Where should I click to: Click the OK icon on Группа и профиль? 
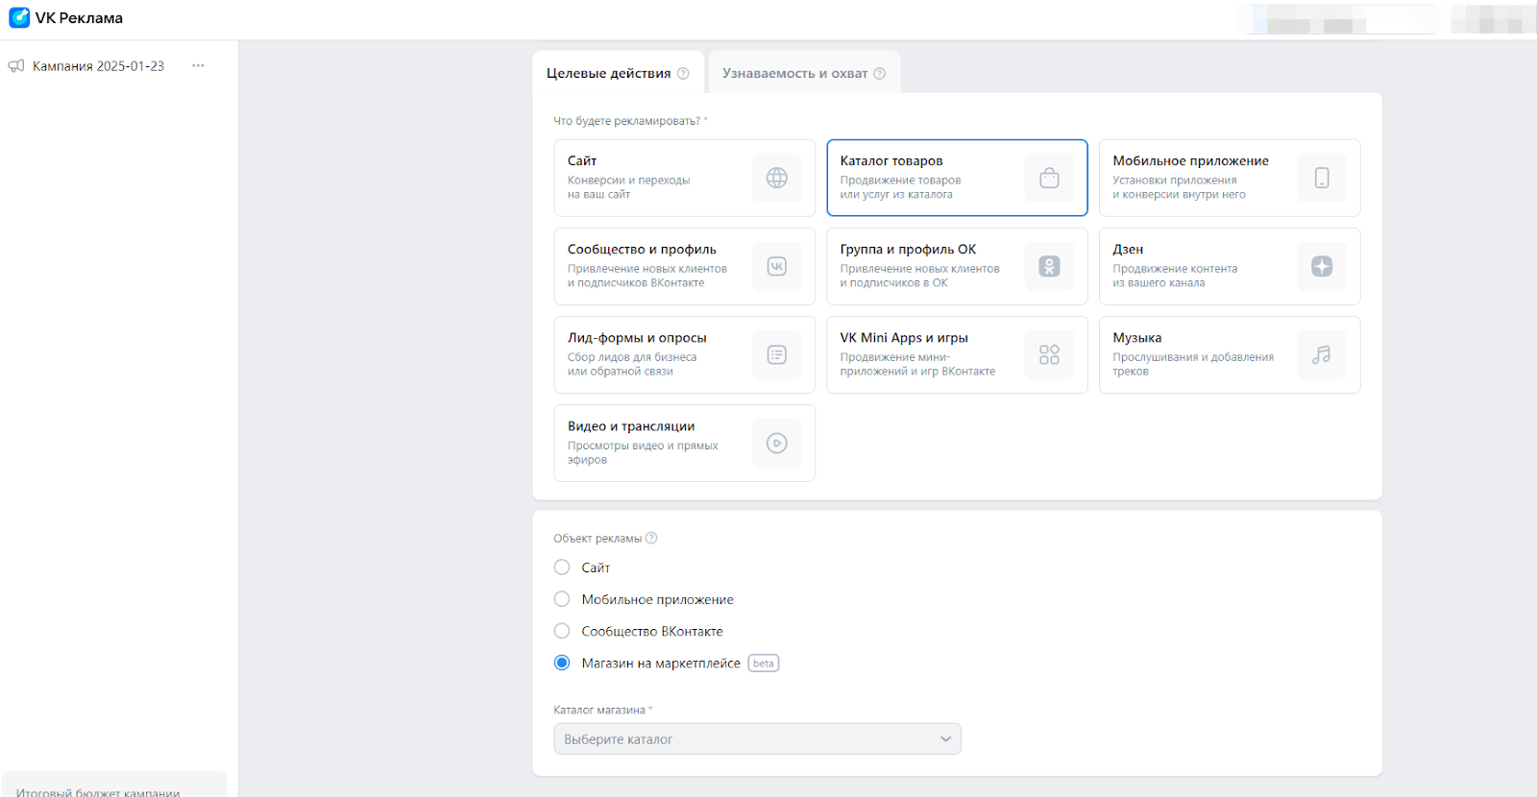(x=1049, y=266)
